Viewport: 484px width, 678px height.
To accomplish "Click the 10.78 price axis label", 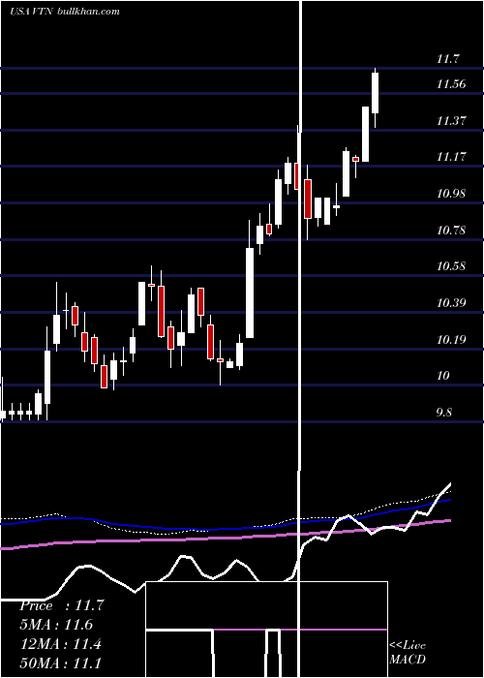I will coord(451,231).
